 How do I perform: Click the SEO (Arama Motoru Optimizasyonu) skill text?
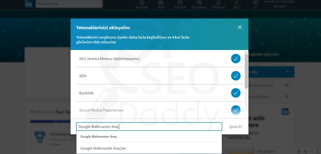coord(110,59)
